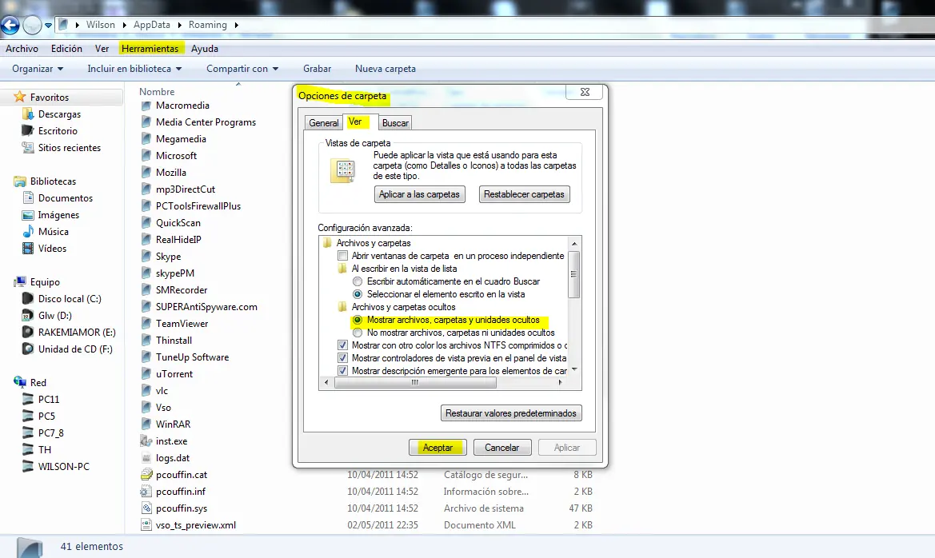Click the WILSON-PC network computer icon
This screenshot has height=558, width=935.
point(27,466)
